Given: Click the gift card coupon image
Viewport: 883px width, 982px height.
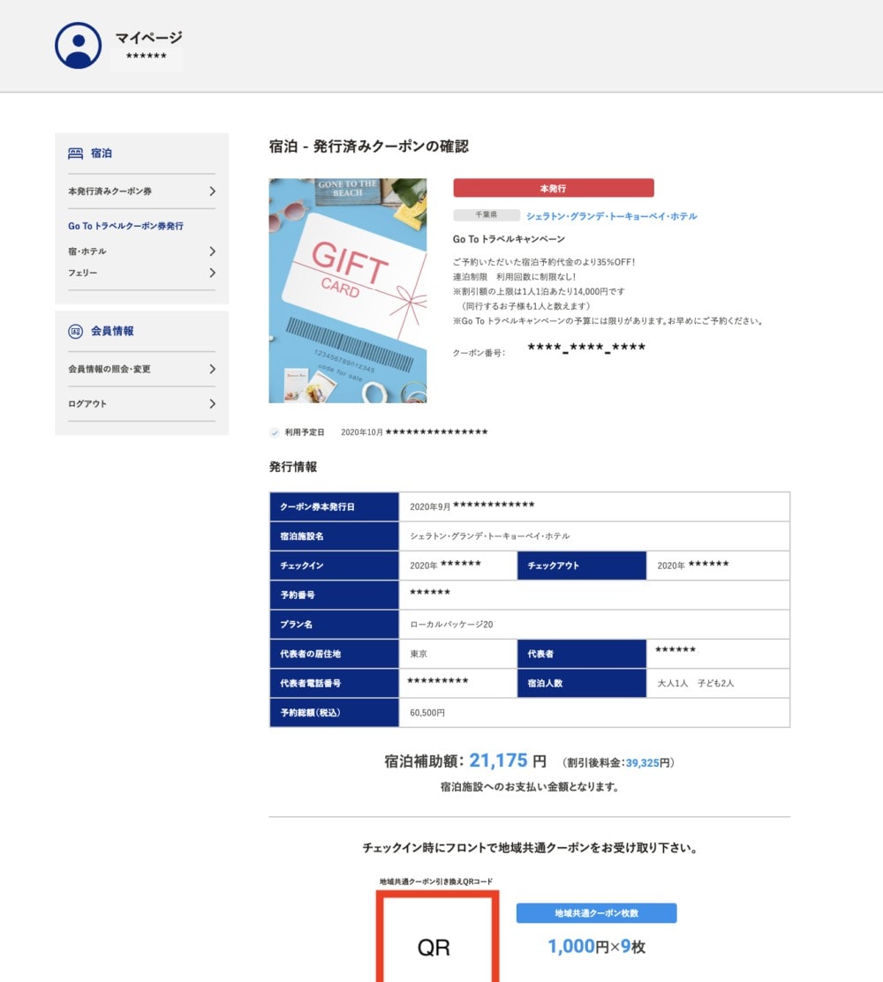Looking at the screenshot, I should click(x=348, y=290).
